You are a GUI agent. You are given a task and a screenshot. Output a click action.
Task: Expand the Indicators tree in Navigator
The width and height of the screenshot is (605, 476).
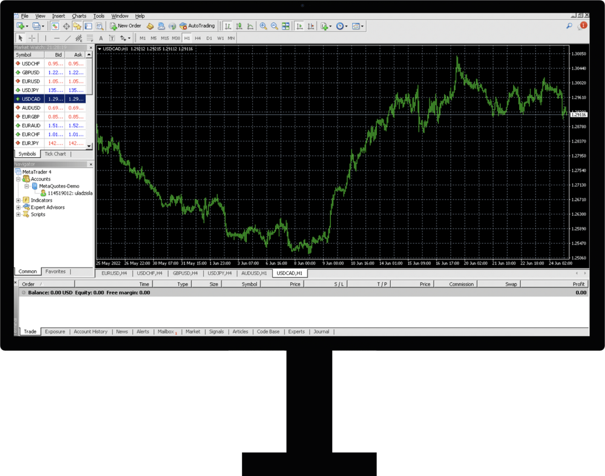(17, 200)
